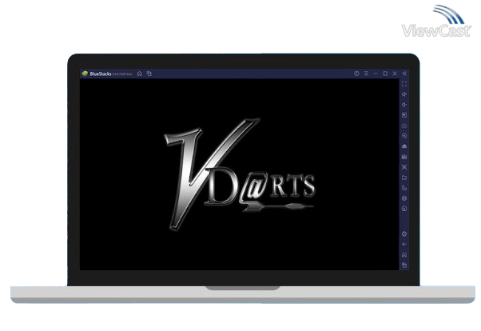Click the Android back arrow in sidebar
Image resolution: width=481 pixels, height=331 pixels.
(x=404, y=245)
